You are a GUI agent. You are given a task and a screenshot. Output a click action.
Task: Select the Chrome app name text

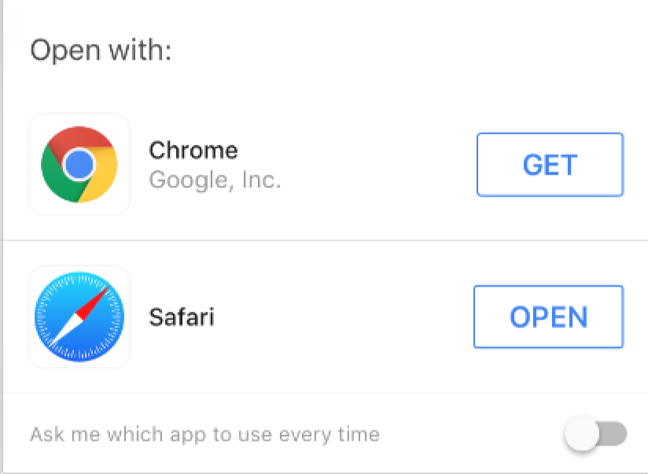coord(193,150)
